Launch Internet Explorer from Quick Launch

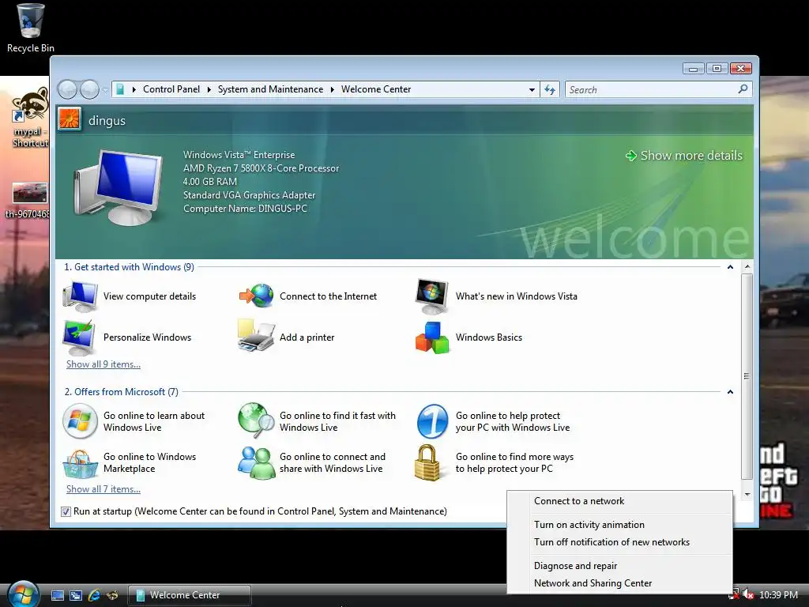(95, 595)
